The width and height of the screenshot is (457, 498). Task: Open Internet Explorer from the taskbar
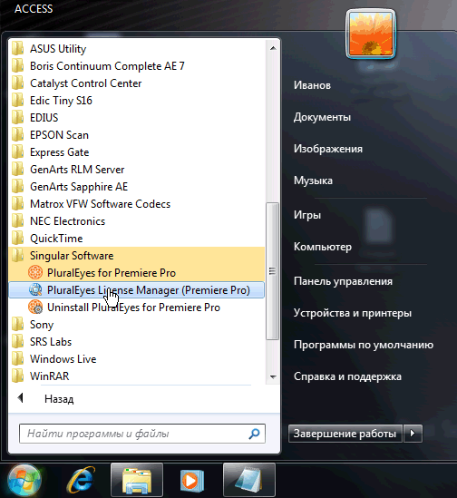coord(82,480)
